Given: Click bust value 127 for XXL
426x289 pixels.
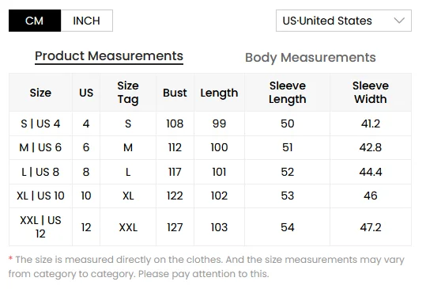Looking at the screenshot, I should [x=175, y=227].
